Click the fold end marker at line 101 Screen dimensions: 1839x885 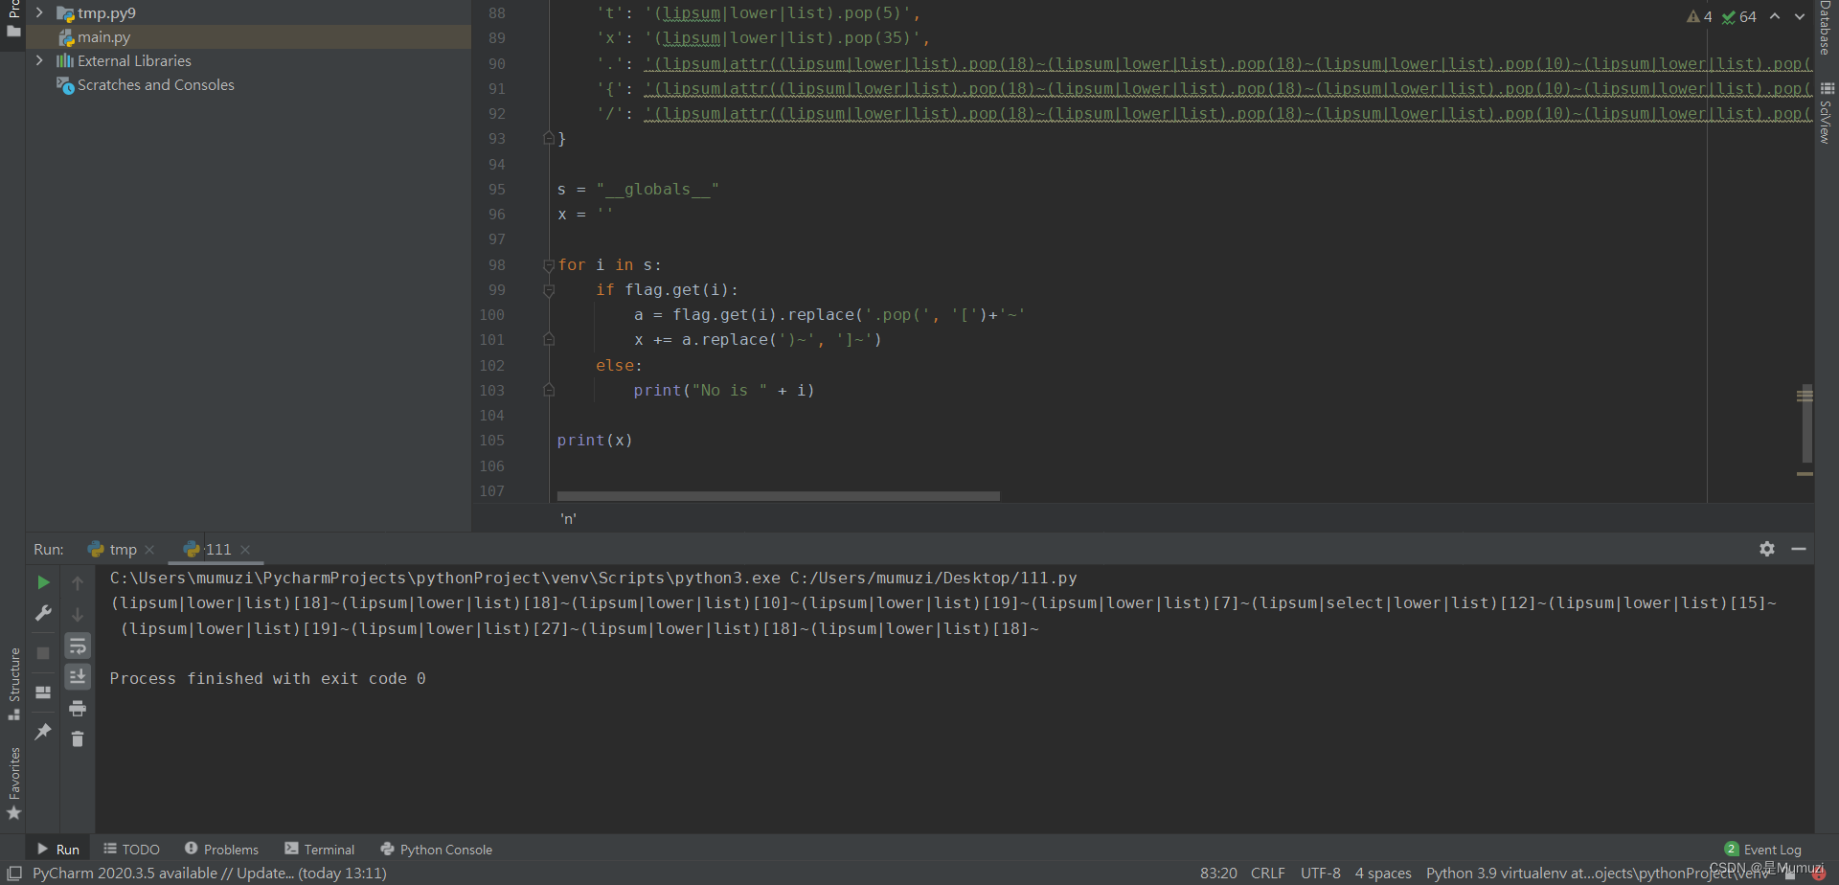click(549, 340)
